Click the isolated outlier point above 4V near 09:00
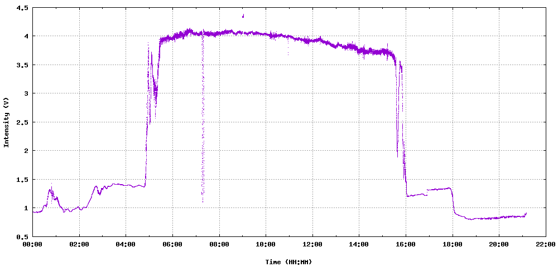Image resolution: width=558 pixels, height=267 pixels. pyautogui.click(x=243, y=16)
